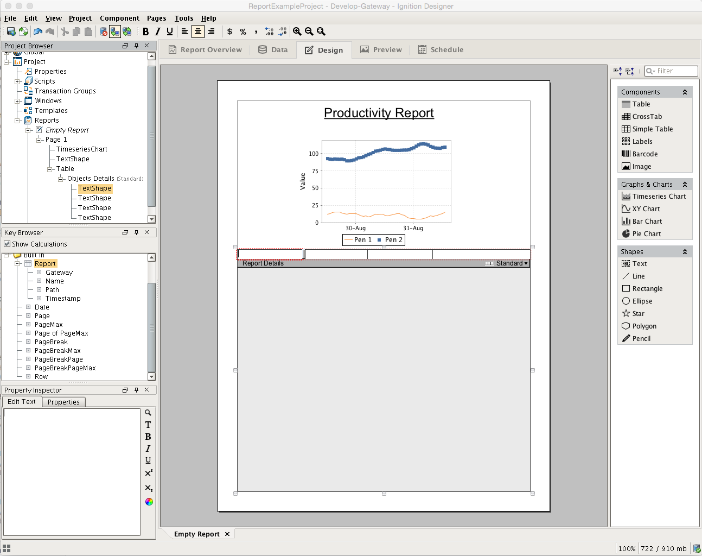Open the color picker wheel icon
This screenshot has width=702, height=556.
149,502
